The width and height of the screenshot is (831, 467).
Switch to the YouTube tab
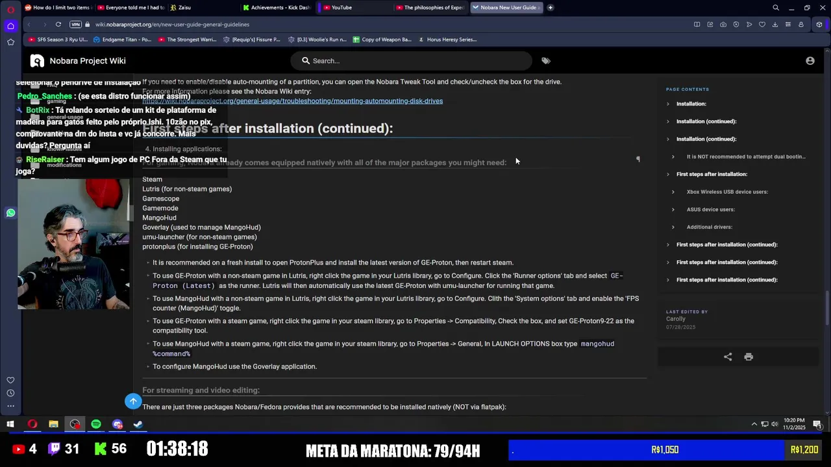(354, 8)
